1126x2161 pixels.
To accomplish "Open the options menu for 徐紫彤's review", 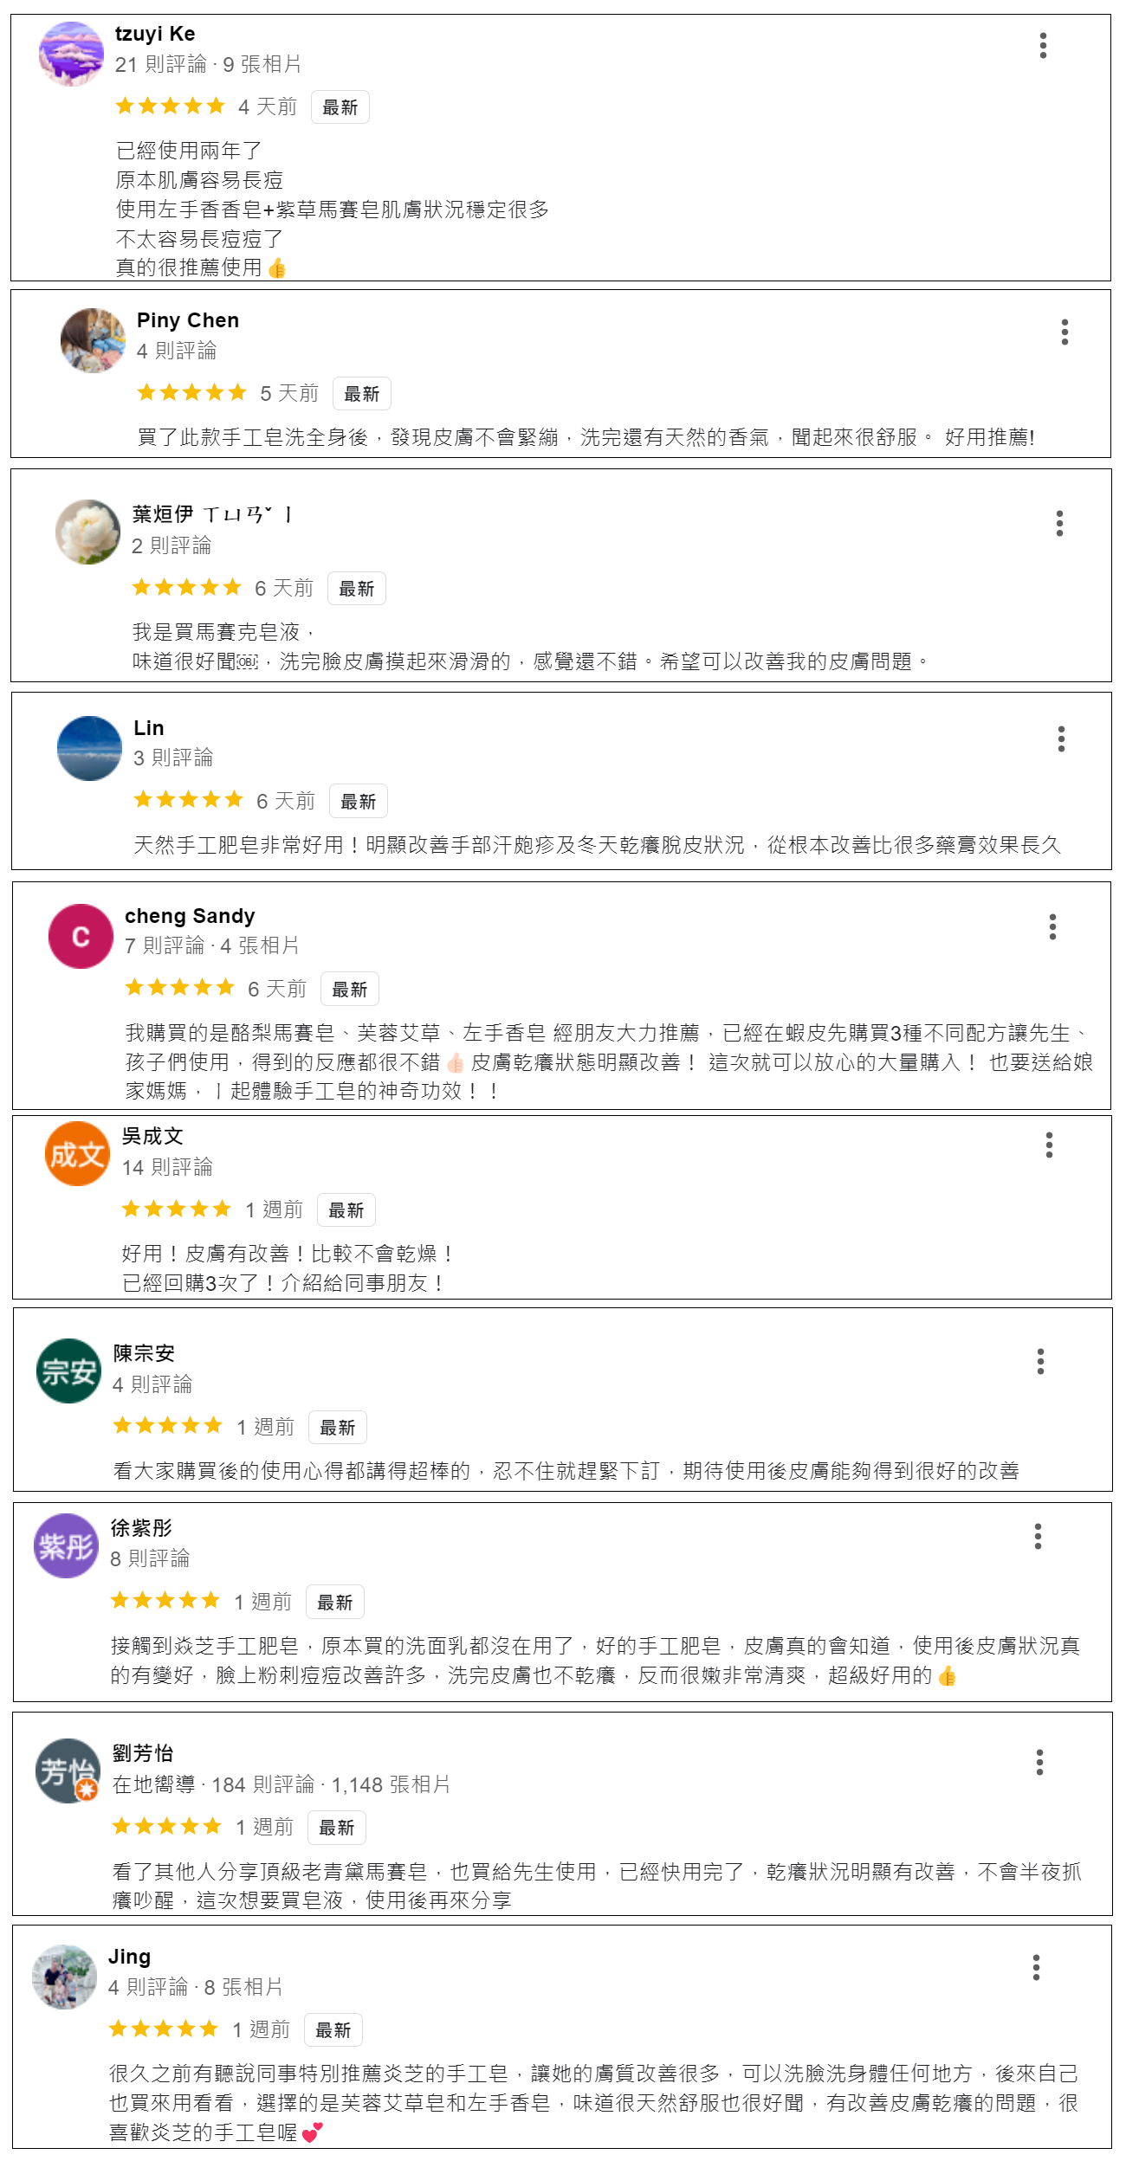I will click(1038, 1536).
